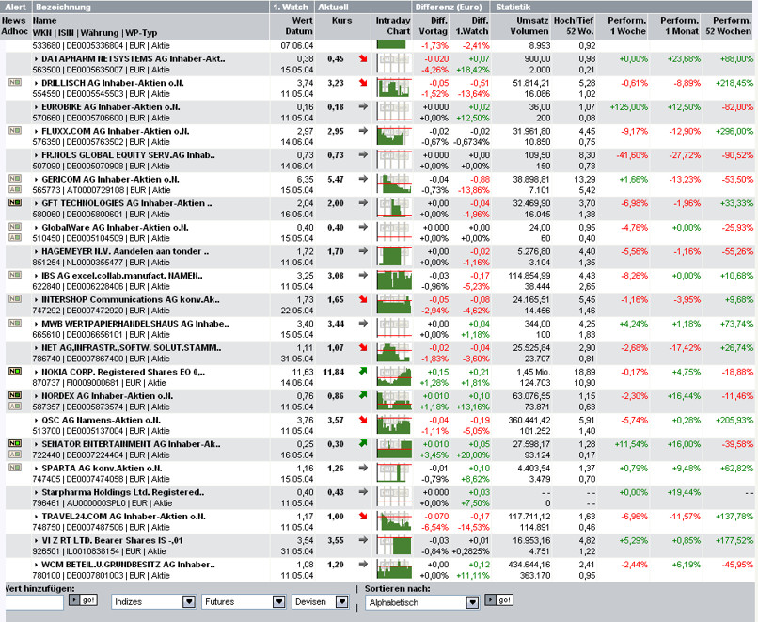Screen dimensions: 758x622
Task: Open news icon for FLUXX.COM AG
Action: click(15, 131)
